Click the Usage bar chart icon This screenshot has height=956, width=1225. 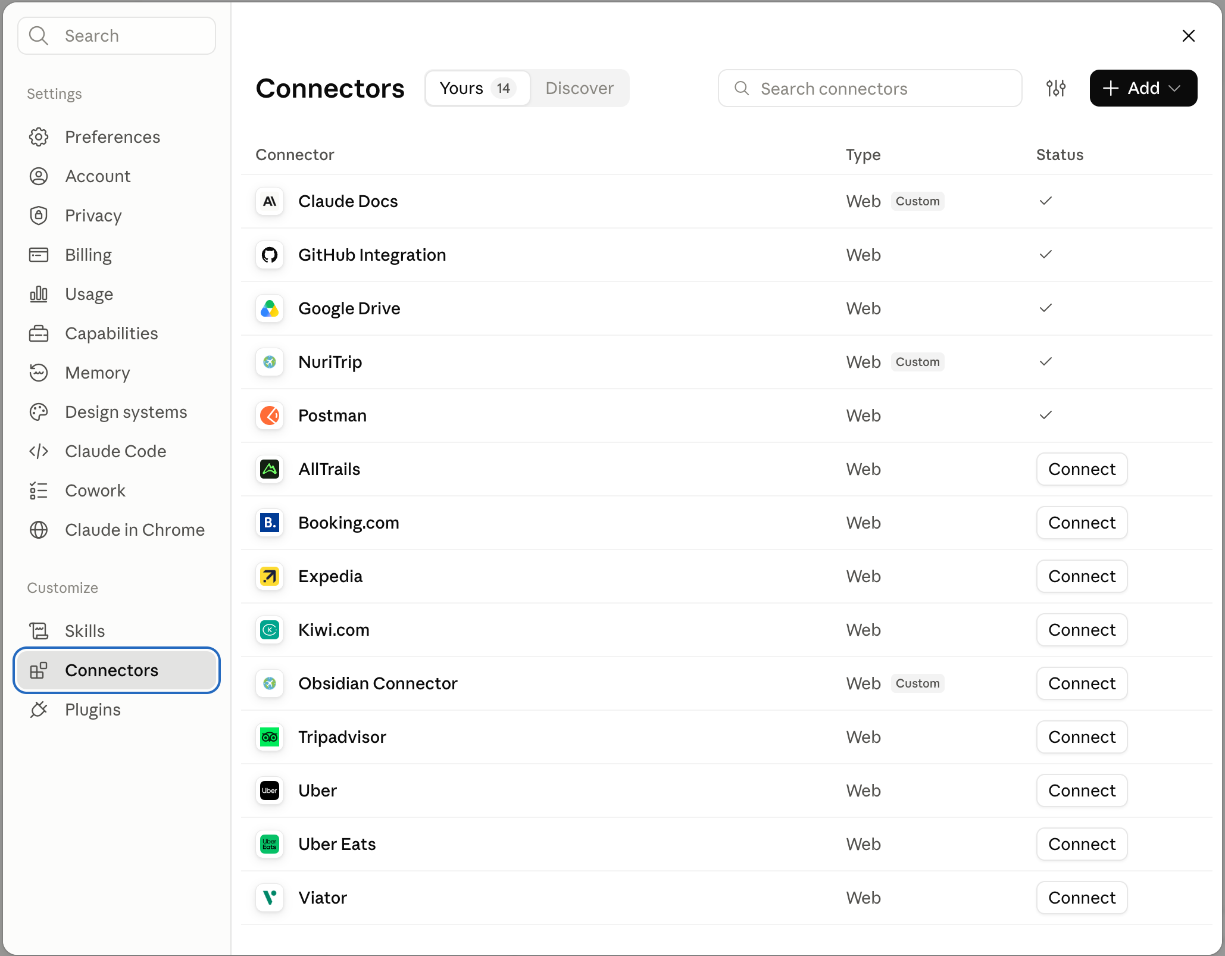tap(39, 294)
